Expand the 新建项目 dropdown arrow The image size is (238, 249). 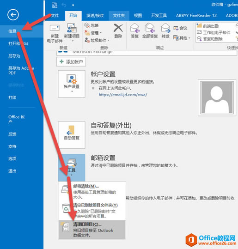point(73,41)
